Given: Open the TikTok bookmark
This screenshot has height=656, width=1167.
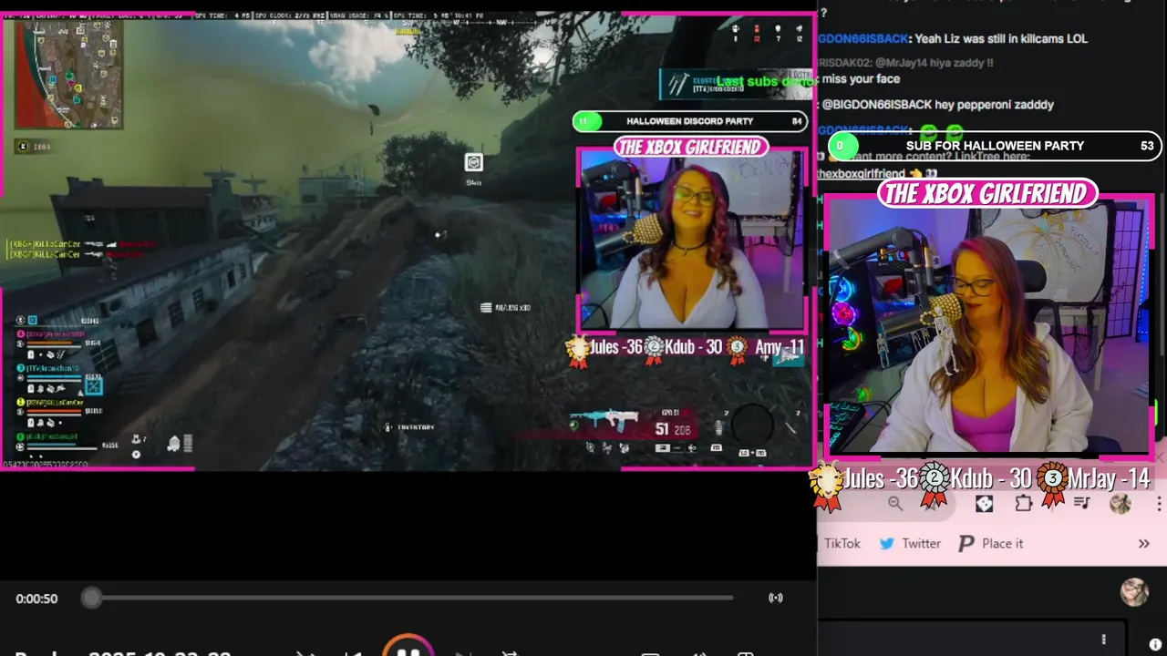Looking at the screenshot, I should pos(842,543).
